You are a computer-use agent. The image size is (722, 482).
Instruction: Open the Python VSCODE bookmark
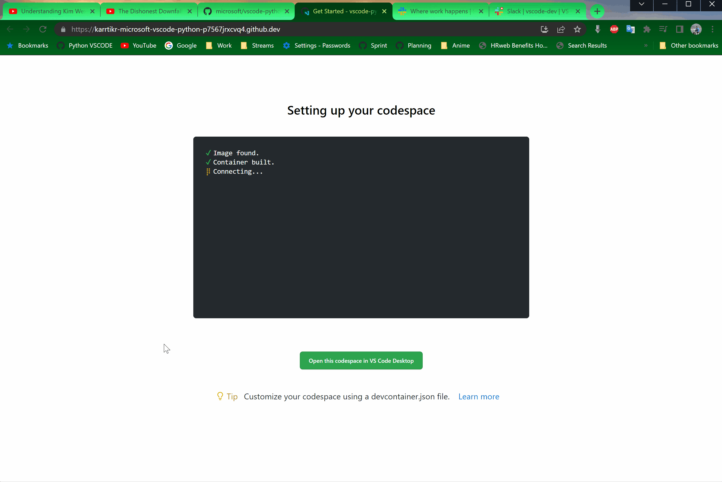point(90,46)
